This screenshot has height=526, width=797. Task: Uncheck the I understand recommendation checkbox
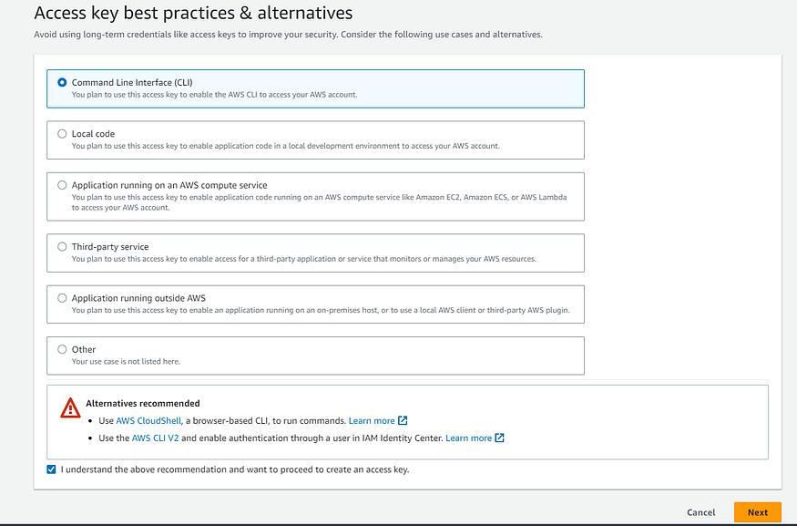51,469
